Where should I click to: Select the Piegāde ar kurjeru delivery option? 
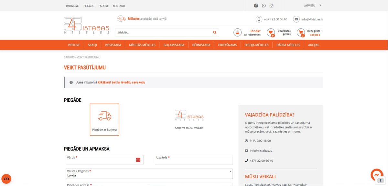pos(104,119)
